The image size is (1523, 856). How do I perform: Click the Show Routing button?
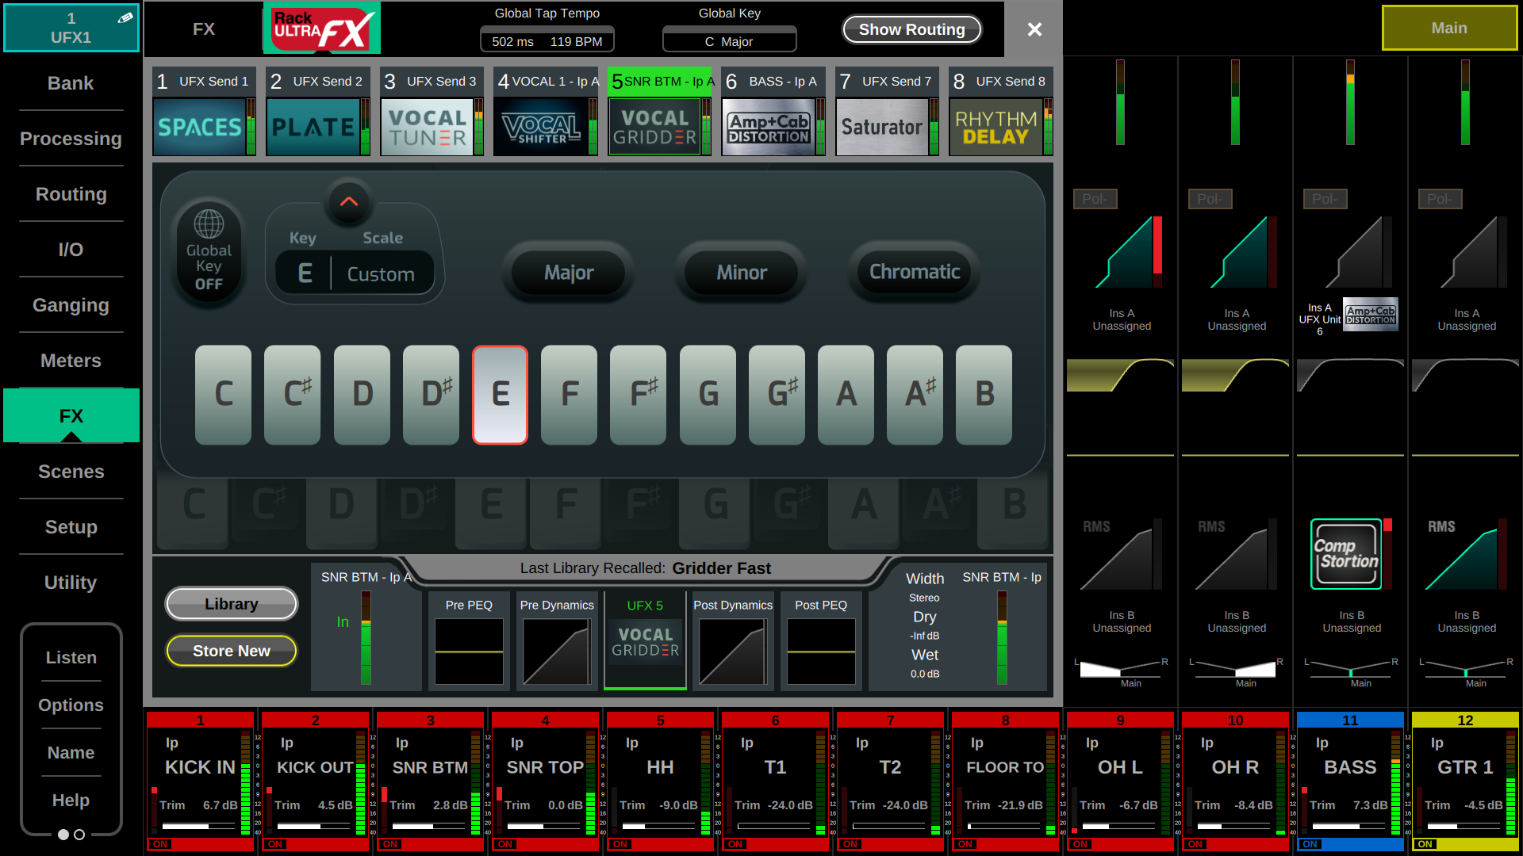911,29
